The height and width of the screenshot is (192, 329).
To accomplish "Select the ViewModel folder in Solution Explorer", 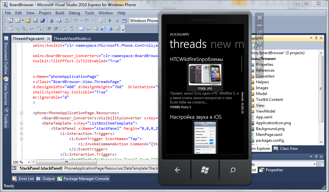I will point(265,111).
